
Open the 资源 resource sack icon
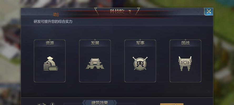tap(51, 64)
